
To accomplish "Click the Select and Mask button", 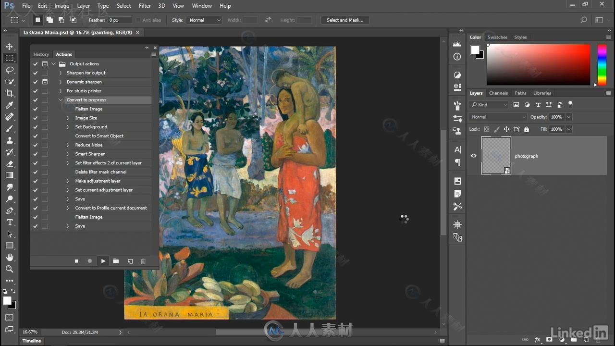I will [345, 20].
